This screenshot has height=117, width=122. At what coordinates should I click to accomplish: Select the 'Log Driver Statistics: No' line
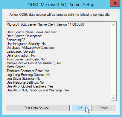click(x=24, y=79)
